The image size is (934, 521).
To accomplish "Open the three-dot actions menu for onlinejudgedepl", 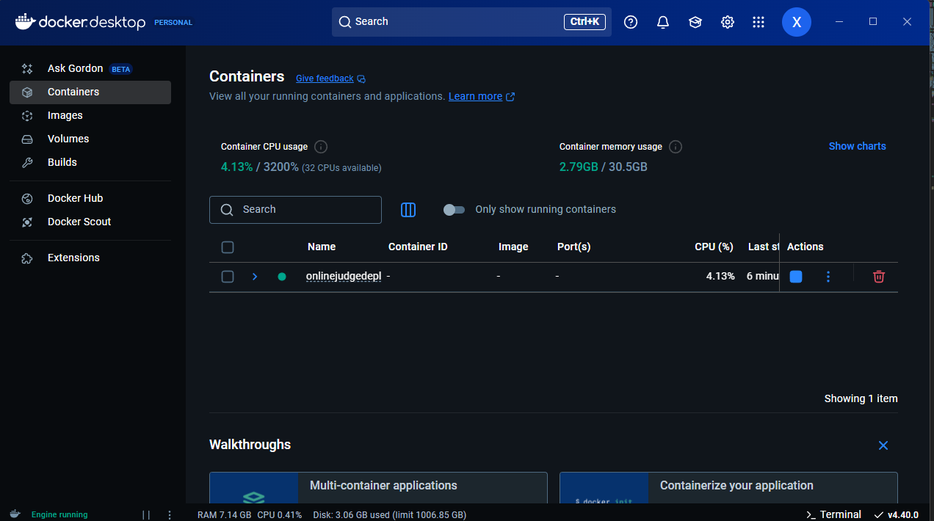I will pyautogui.click(x=828, y=277).
